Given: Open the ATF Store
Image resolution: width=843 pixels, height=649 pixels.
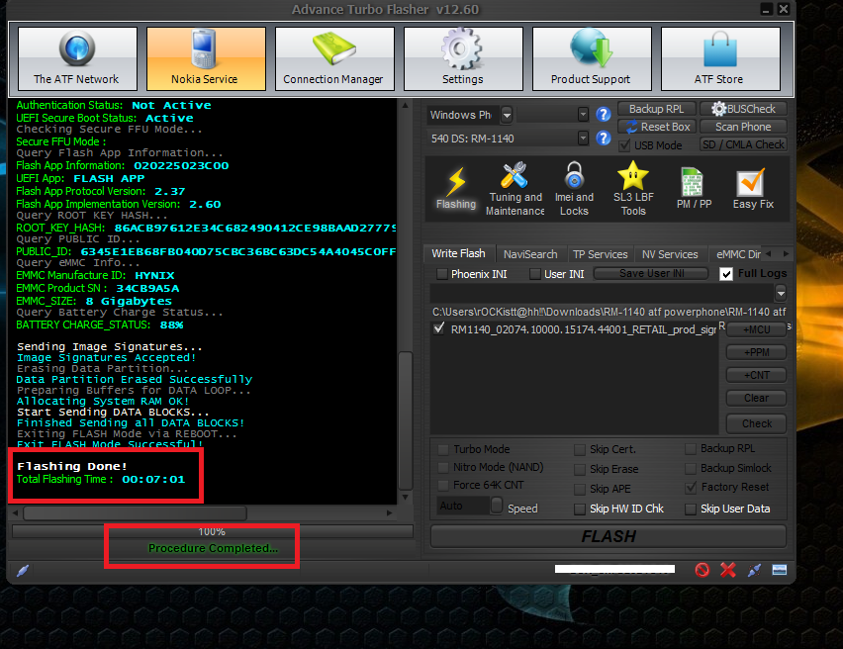Looking at the screenshot, I should coord(718,58).
